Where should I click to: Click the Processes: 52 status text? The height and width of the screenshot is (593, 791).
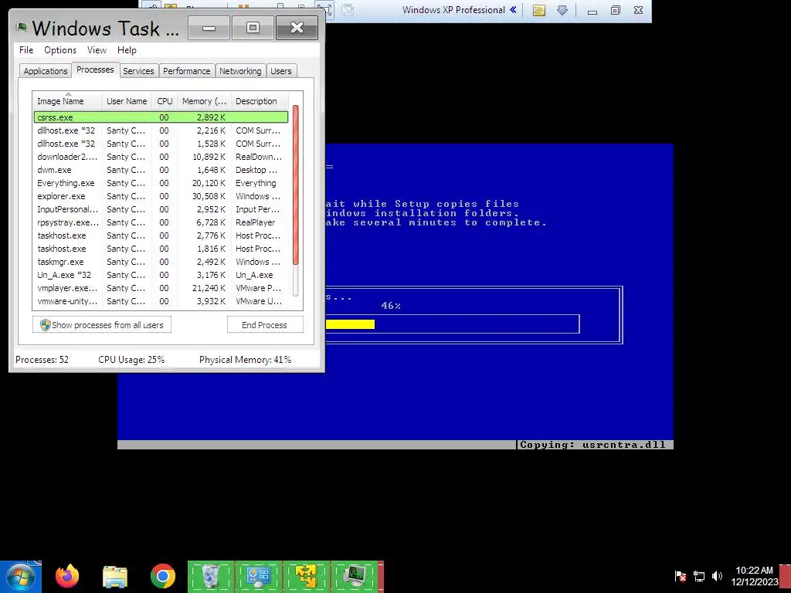pyautogui.click(x=42, y=360)
